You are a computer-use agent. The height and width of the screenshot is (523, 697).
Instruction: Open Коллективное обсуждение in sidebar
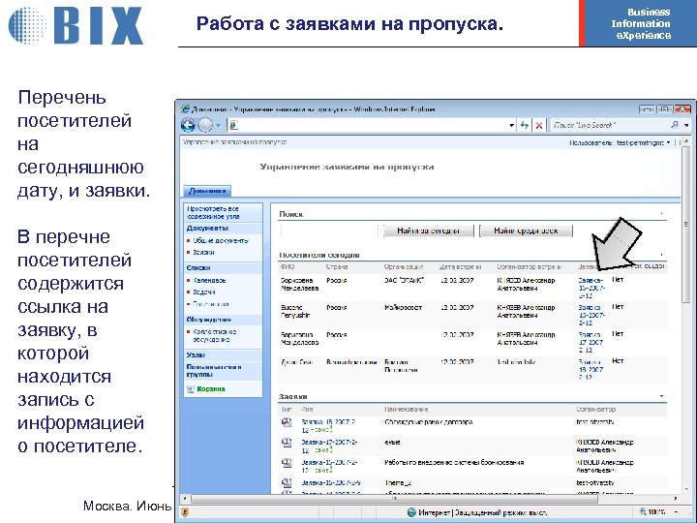click(214, 335)
